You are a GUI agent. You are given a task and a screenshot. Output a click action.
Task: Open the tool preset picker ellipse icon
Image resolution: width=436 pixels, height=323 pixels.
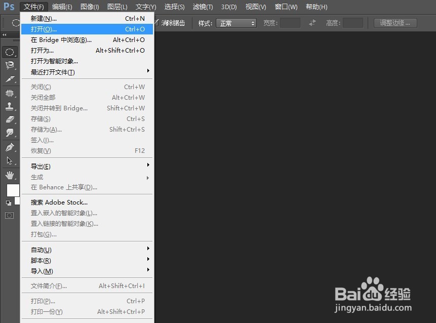pyautogui.click(x=16, y=23)
